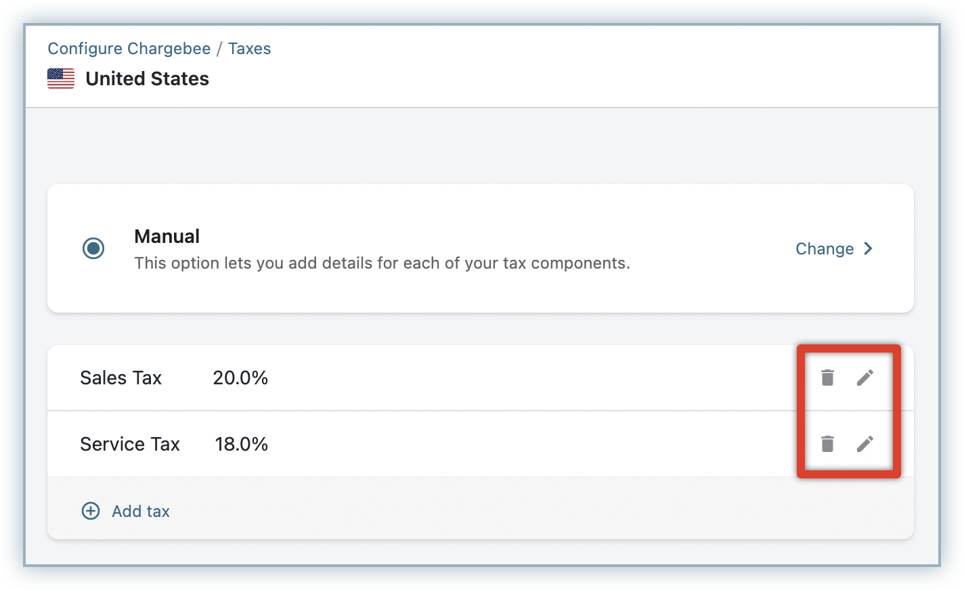The image size is (964, 590).
Task: Click the Service Tax label
Action: click(x=130, y=444)
